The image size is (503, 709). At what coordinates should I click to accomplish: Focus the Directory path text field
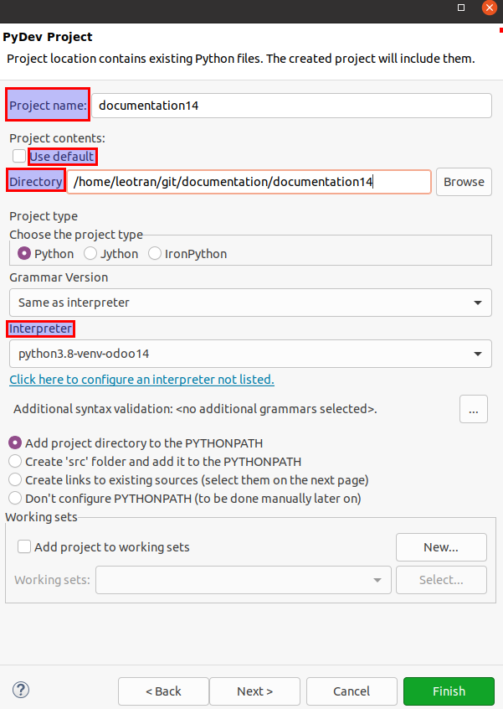(x=249, y=182)
